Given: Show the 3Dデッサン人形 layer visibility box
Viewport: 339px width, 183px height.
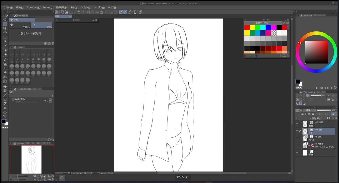Looking at the screenshot, I should pos(297,145).
